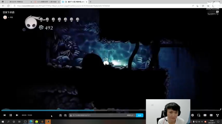Open danmaku settings icon
222x124 pixels.
click(x=65, y=115)
